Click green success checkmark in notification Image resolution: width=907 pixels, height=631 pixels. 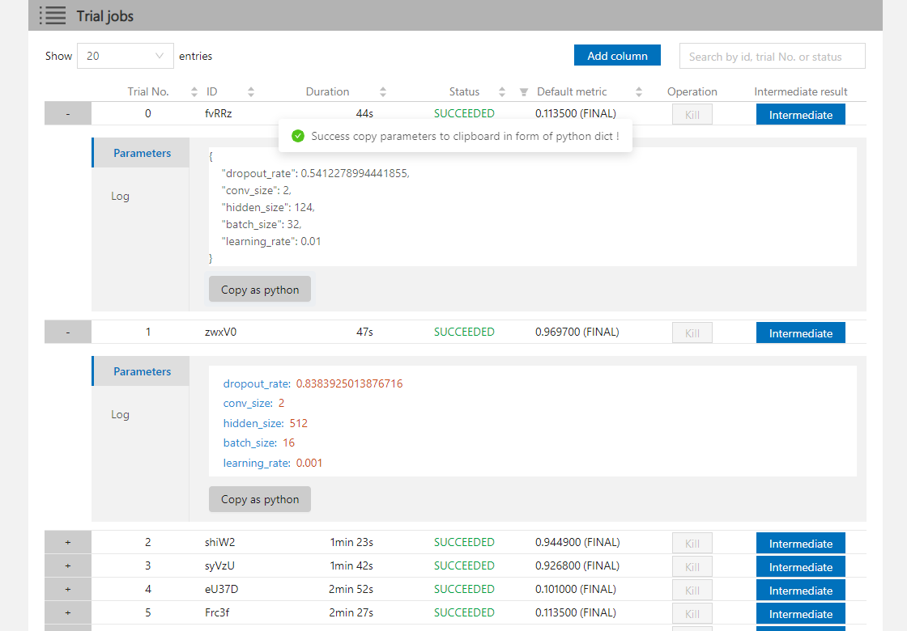click(x=298, y=136)
